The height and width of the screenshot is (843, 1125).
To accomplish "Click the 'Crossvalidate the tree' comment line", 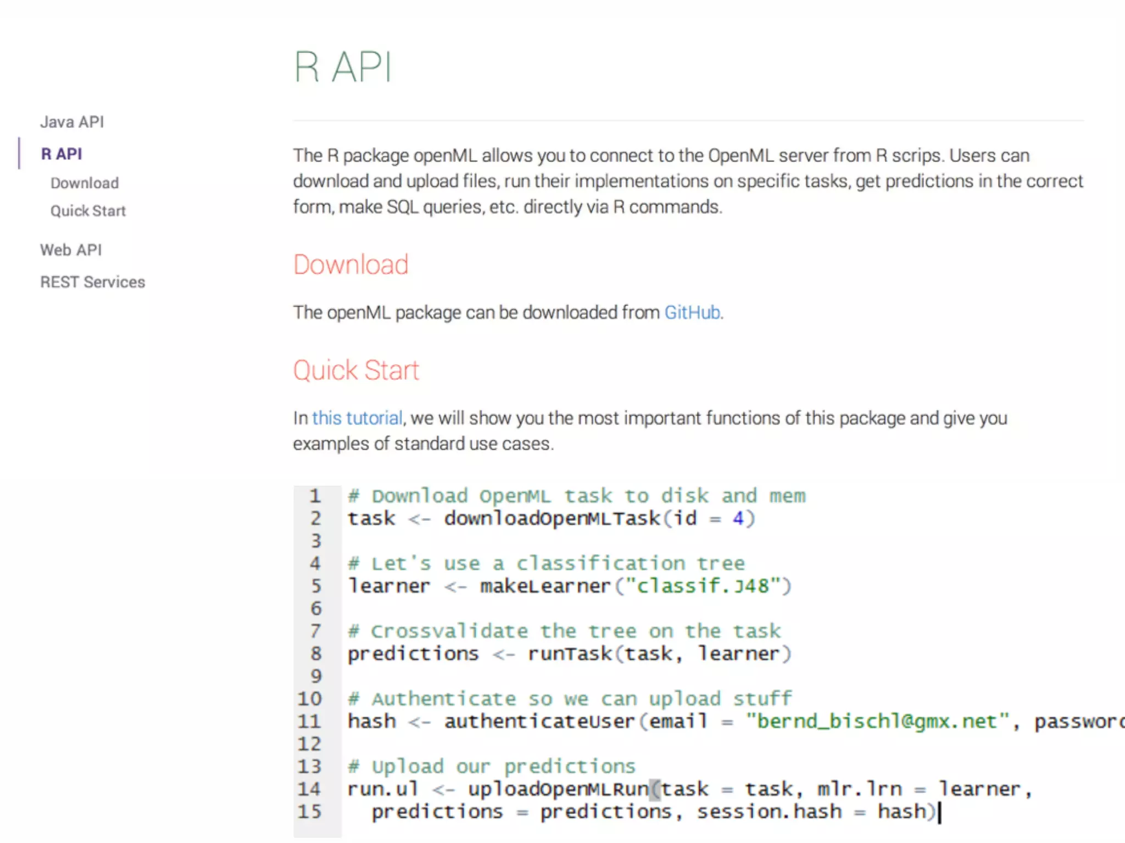I will coord(564,631).
